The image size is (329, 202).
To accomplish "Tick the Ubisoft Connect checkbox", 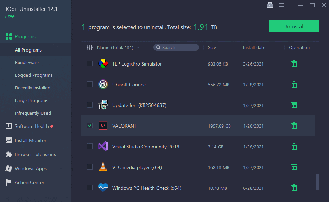I will (x=90, y=84).
